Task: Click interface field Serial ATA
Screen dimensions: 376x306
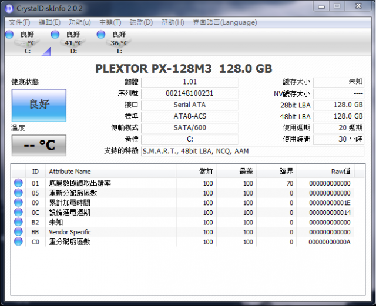Action: click(190, 105)
